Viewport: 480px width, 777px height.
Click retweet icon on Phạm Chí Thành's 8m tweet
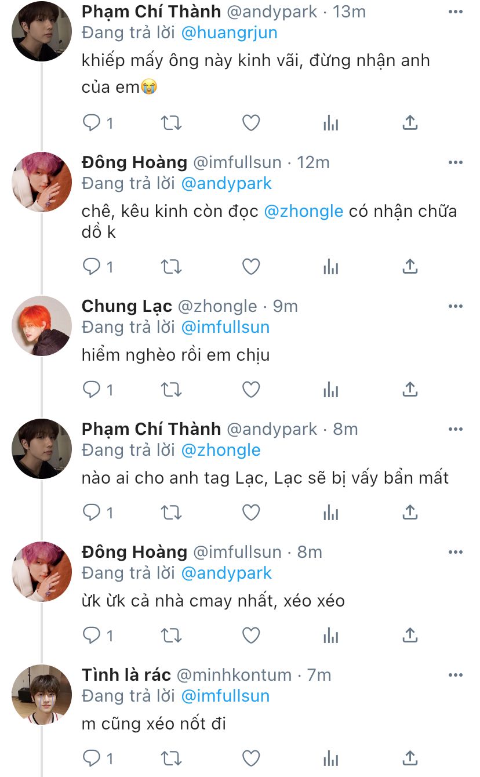[171, 513]
